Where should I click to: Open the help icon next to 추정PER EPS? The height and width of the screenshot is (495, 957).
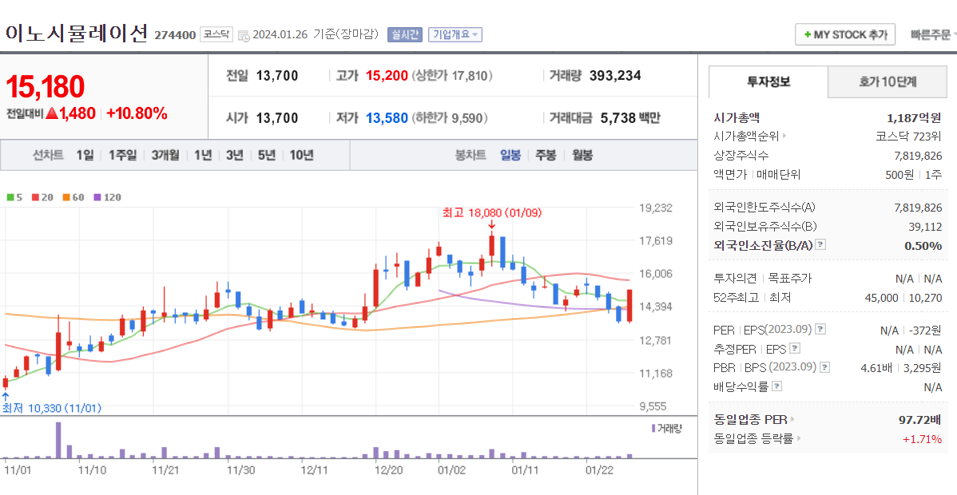(x=795, y=349)
